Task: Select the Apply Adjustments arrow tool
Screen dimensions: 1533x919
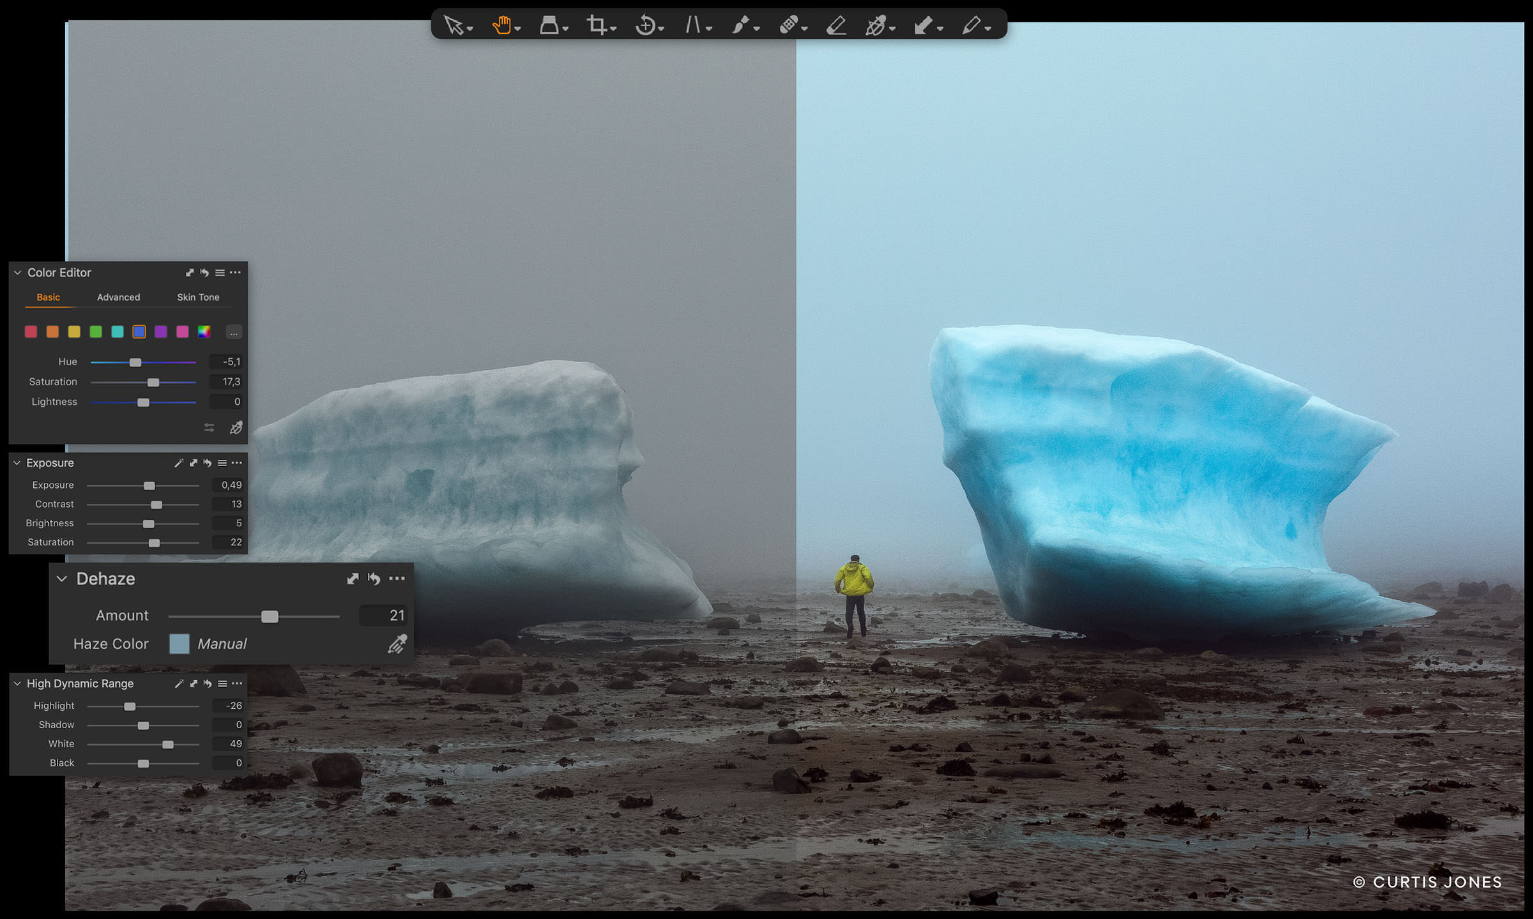Action: click(x=924, y=25)
